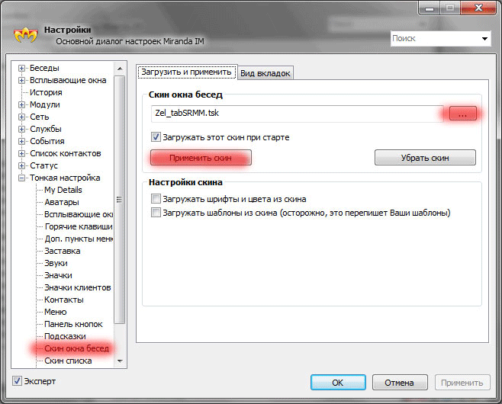Image resolution: width=502 pixels, height=404 pixels.
Task: Expand the 'Всплывающие окна' tree node
Action: coord(21,80)
